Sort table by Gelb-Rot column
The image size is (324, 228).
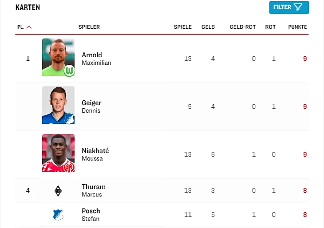click(242, 27)
